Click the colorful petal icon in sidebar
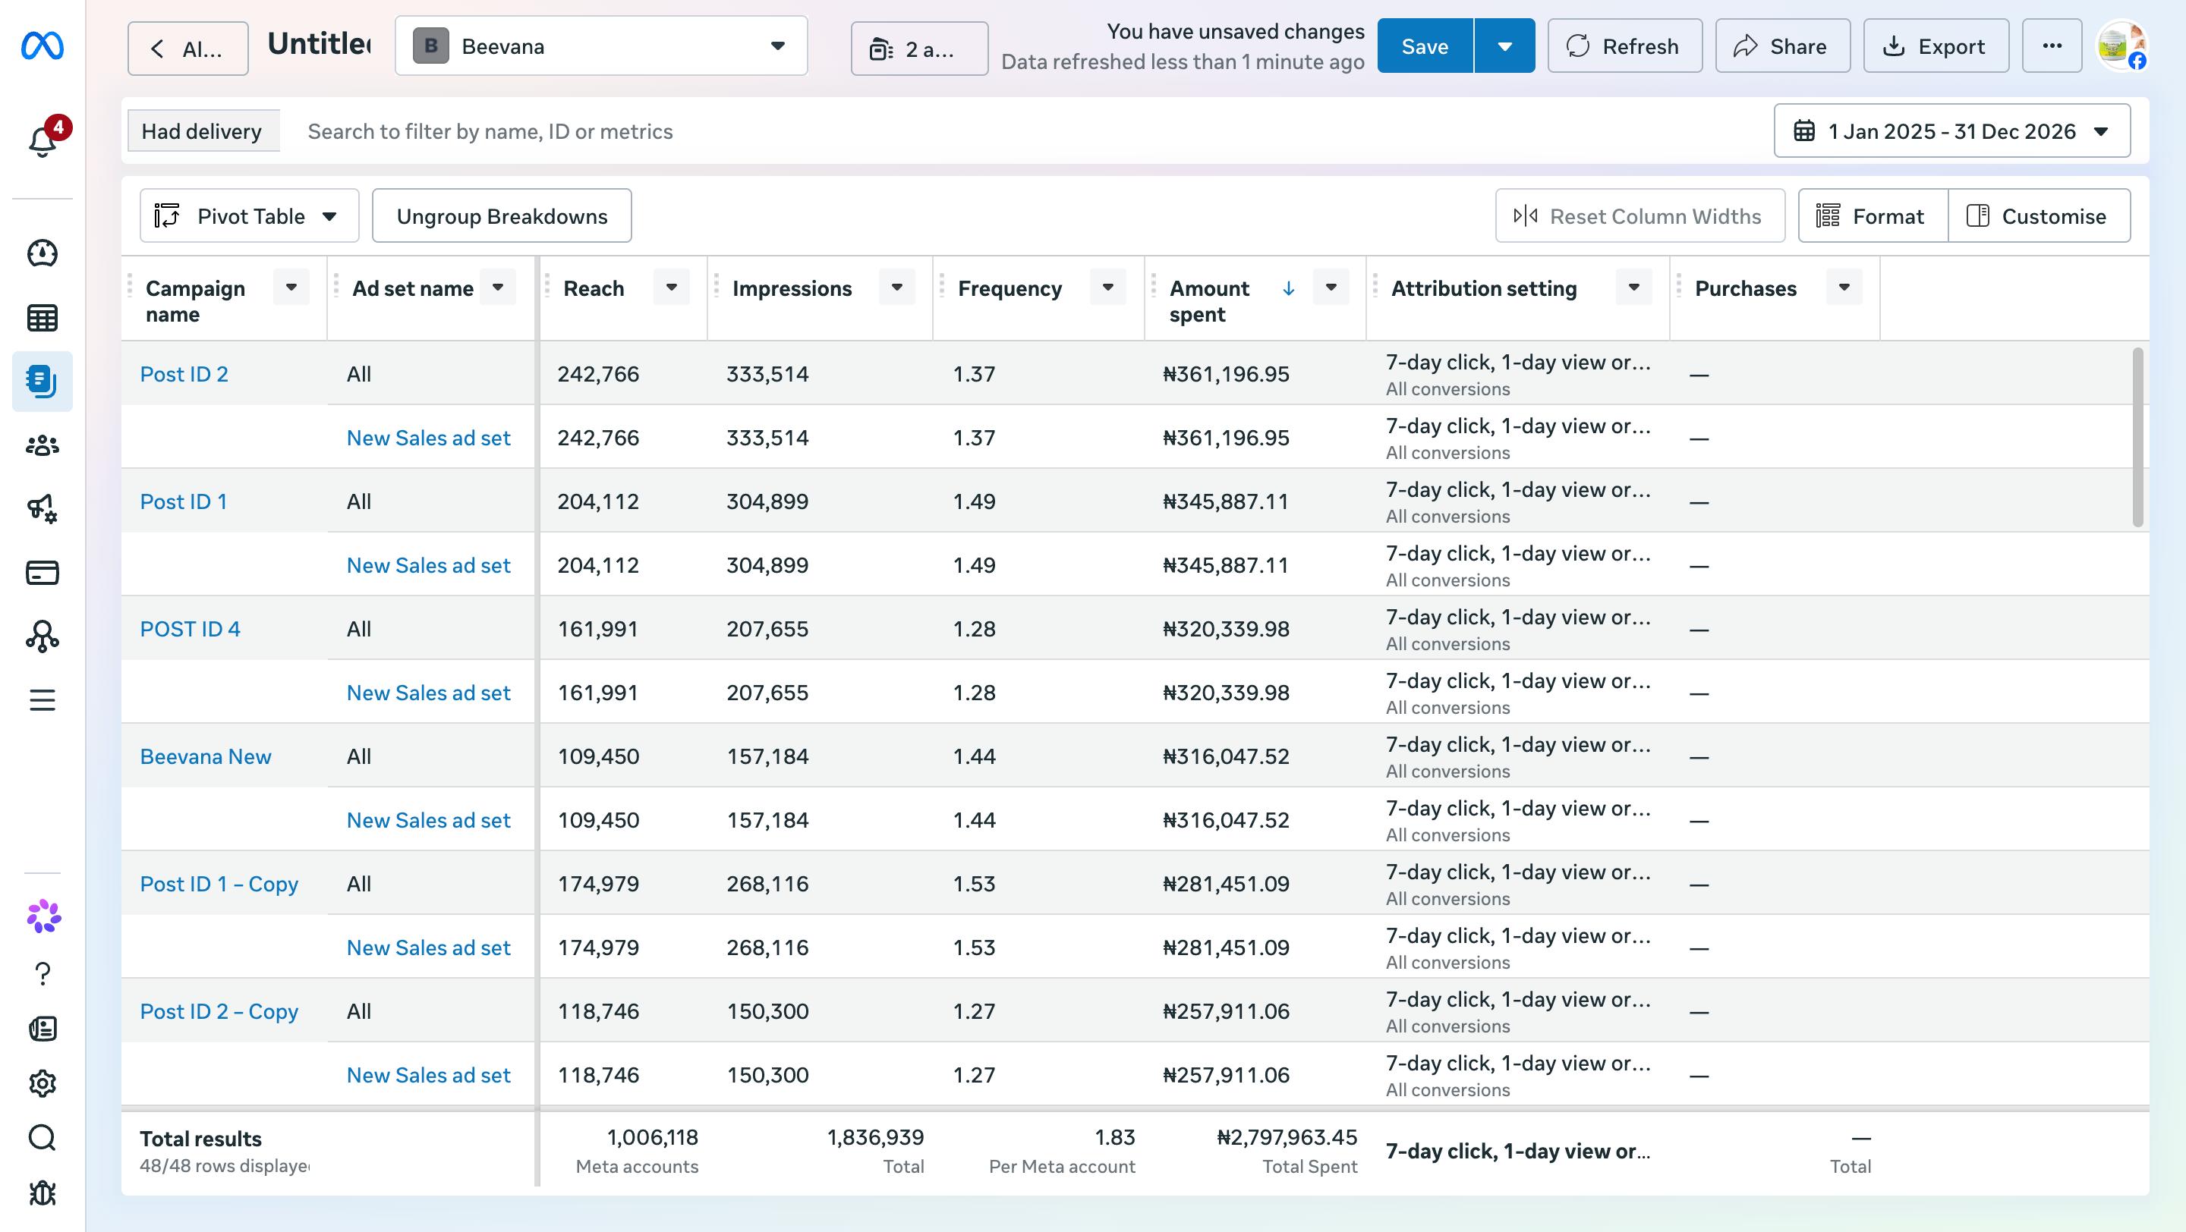2186x1232 pixels. pyautogui.click(x=43, y=916)
